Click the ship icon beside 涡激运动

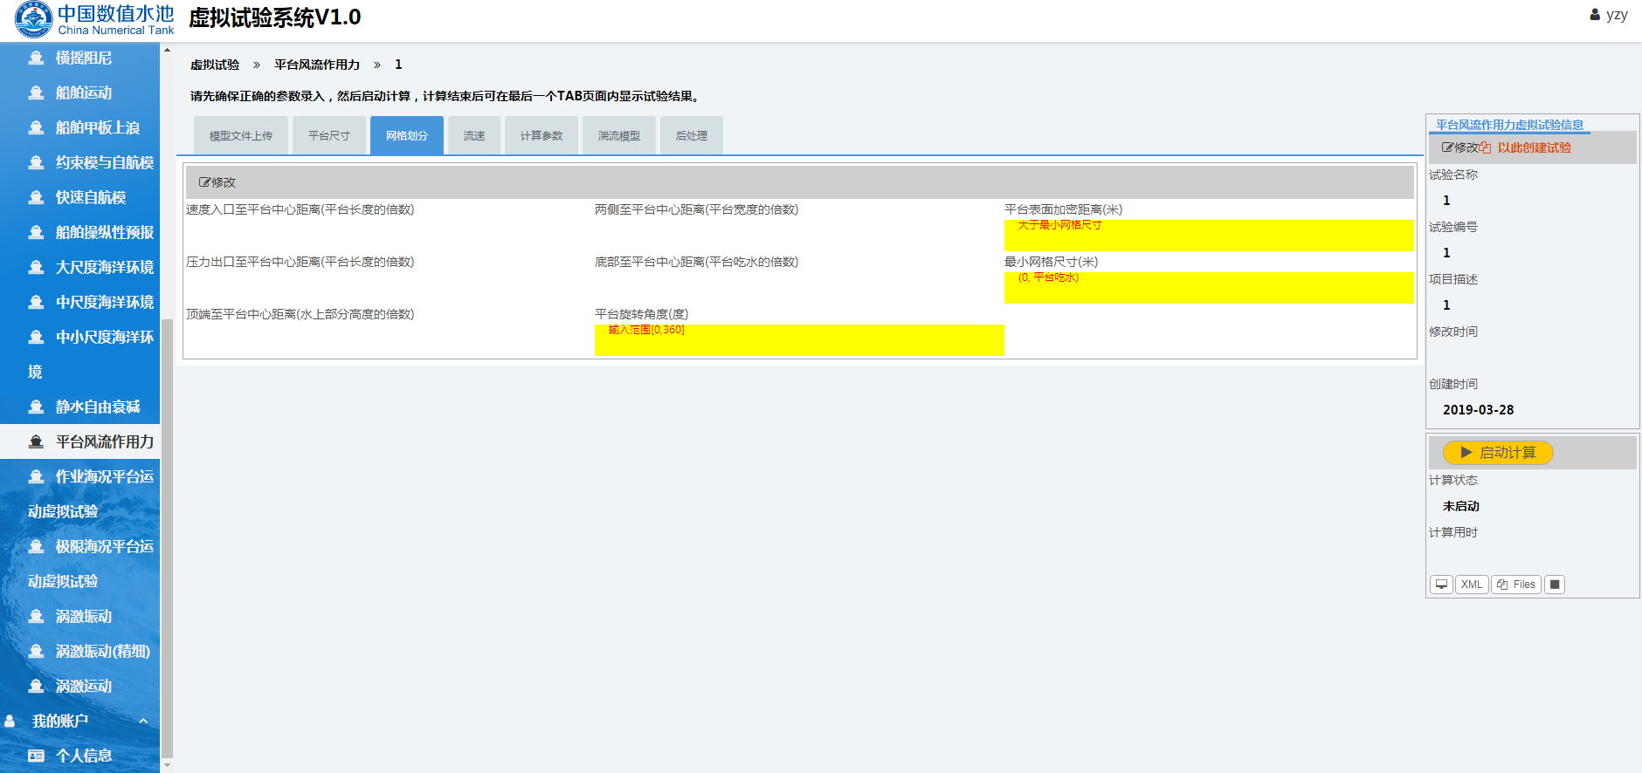(x=36, y=687)
